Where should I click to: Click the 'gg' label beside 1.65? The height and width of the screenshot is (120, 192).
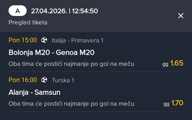(x=165, y=64)
